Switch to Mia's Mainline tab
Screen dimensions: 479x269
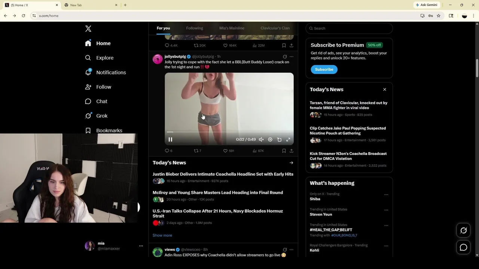232,28
